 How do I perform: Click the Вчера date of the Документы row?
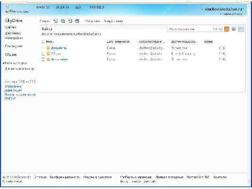tap(111, 48)
